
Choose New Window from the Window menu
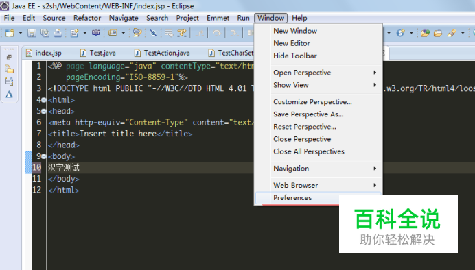coord(318,31)
